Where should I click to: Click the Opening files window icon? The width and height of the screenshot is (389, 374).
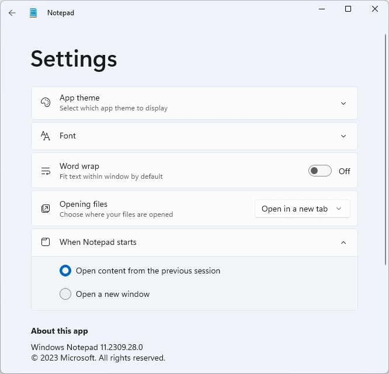[46, 209]
